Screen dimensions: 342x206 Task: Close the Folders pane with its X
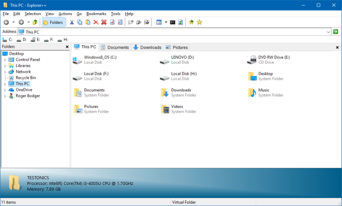pos(67,47)
